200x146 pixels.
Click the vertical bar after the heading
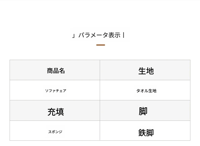point(124,35)
